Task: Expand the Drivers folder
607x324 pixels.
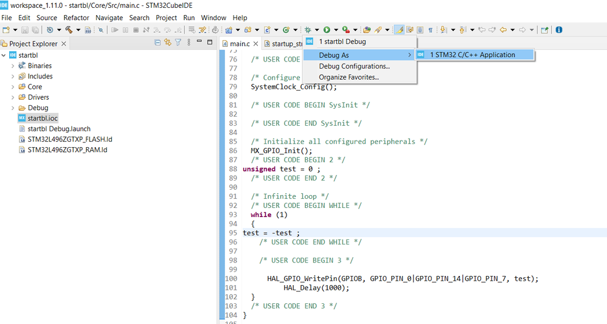Action: point(13,97)
